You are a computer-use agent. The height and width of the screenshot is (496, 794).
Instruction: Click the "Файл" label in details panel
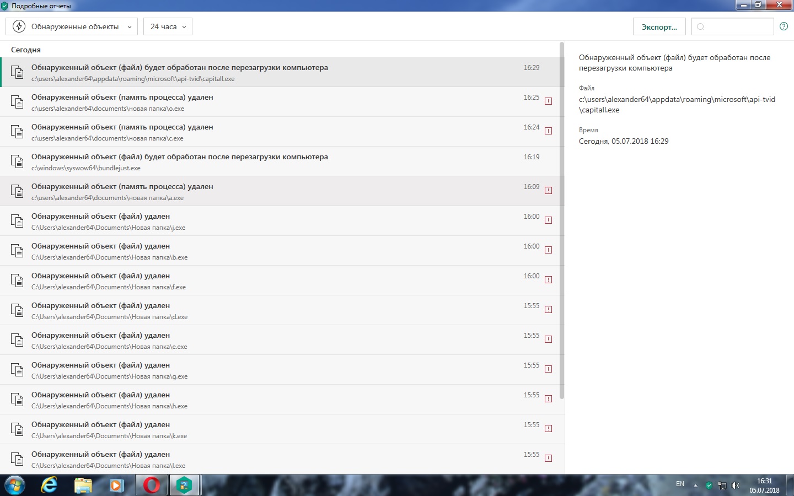point(587,88)
